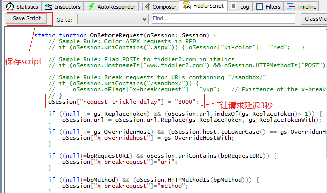Expand the Go to combo box arrow
The image size is (327, 193).
click(x=144, y=19)
